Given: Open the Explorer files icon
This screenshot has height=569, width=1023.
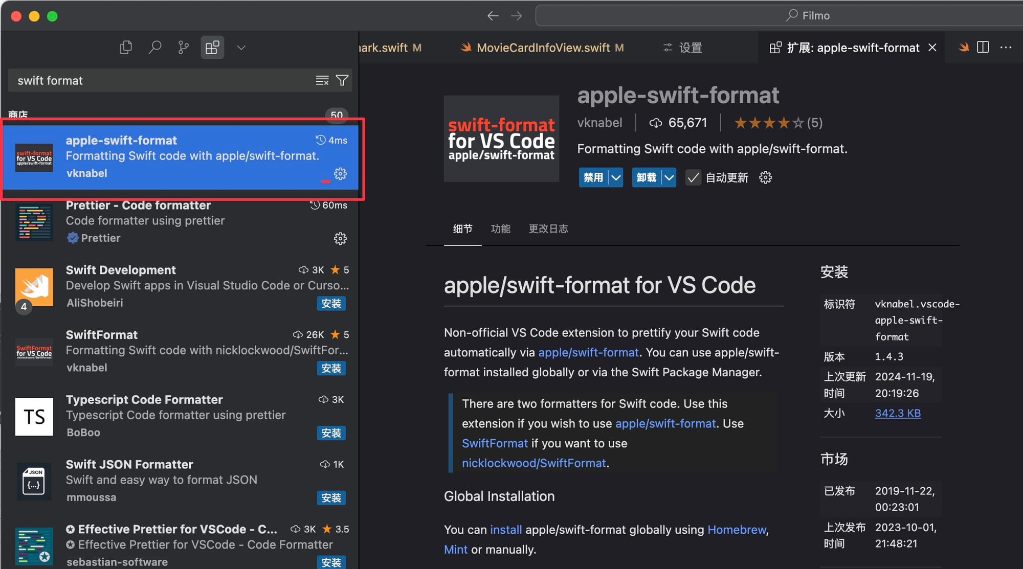Looking at the screenshot, I should tap(126, 48).
